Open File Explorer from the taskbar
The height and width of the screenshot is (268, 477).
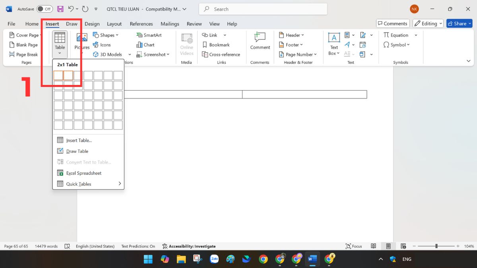click(181, 259)
